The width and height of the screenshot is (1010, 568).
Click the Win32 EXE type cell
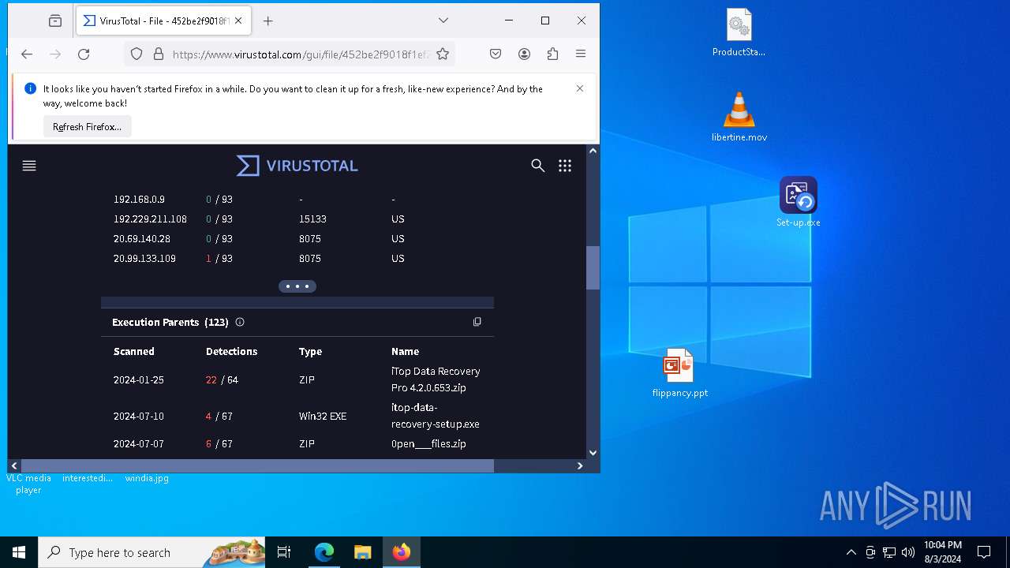[x=323, y=417]
